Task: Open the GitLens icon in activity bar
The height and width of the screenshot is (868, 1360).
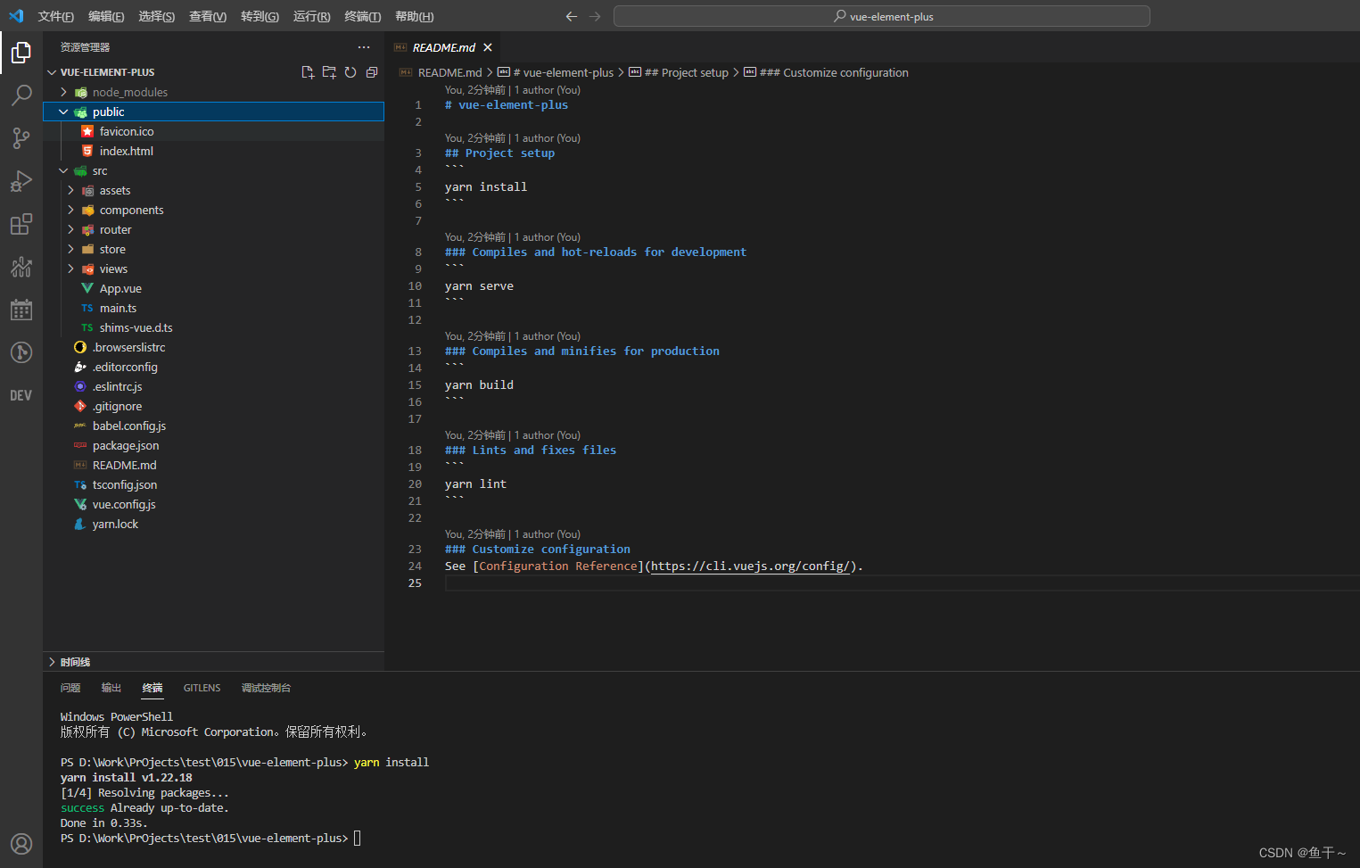Action: [21, 352]
